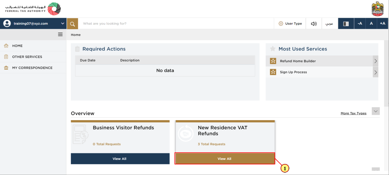Focus the 'What are you looking for?' search field

pyautogui.click(x=176, y=24)
